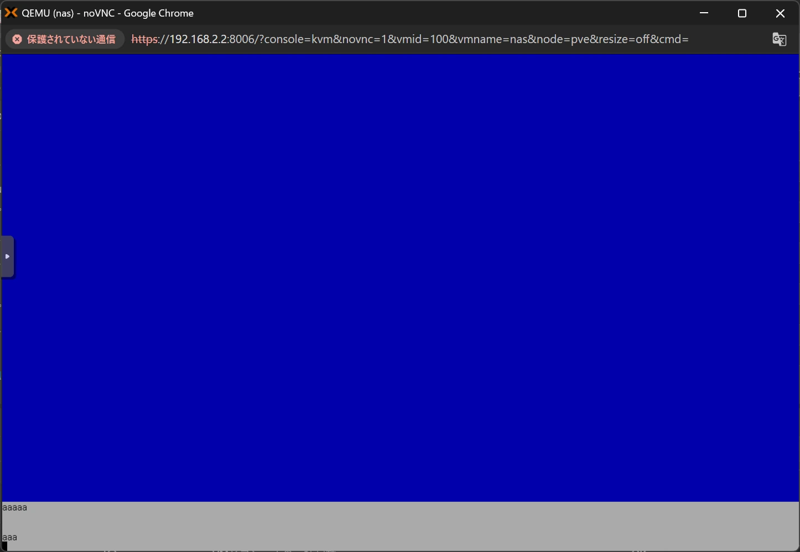Click the noVNC logo in title bar
This screenshot has width=800, height=552.
pos(11,13)
